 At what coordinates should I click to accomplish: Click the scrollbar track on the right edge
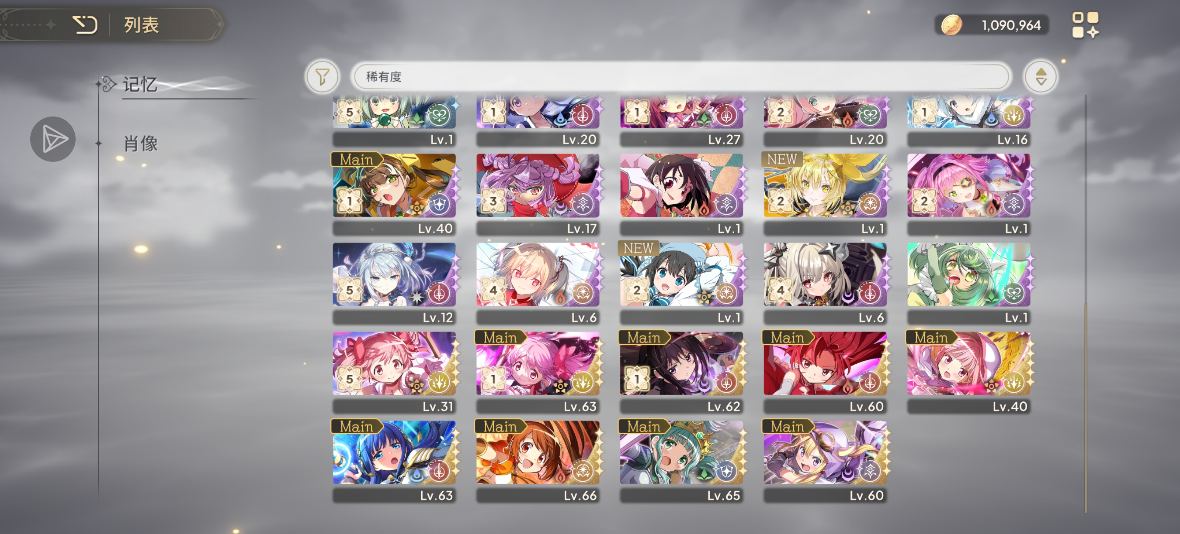click(x=1085, y=304)
